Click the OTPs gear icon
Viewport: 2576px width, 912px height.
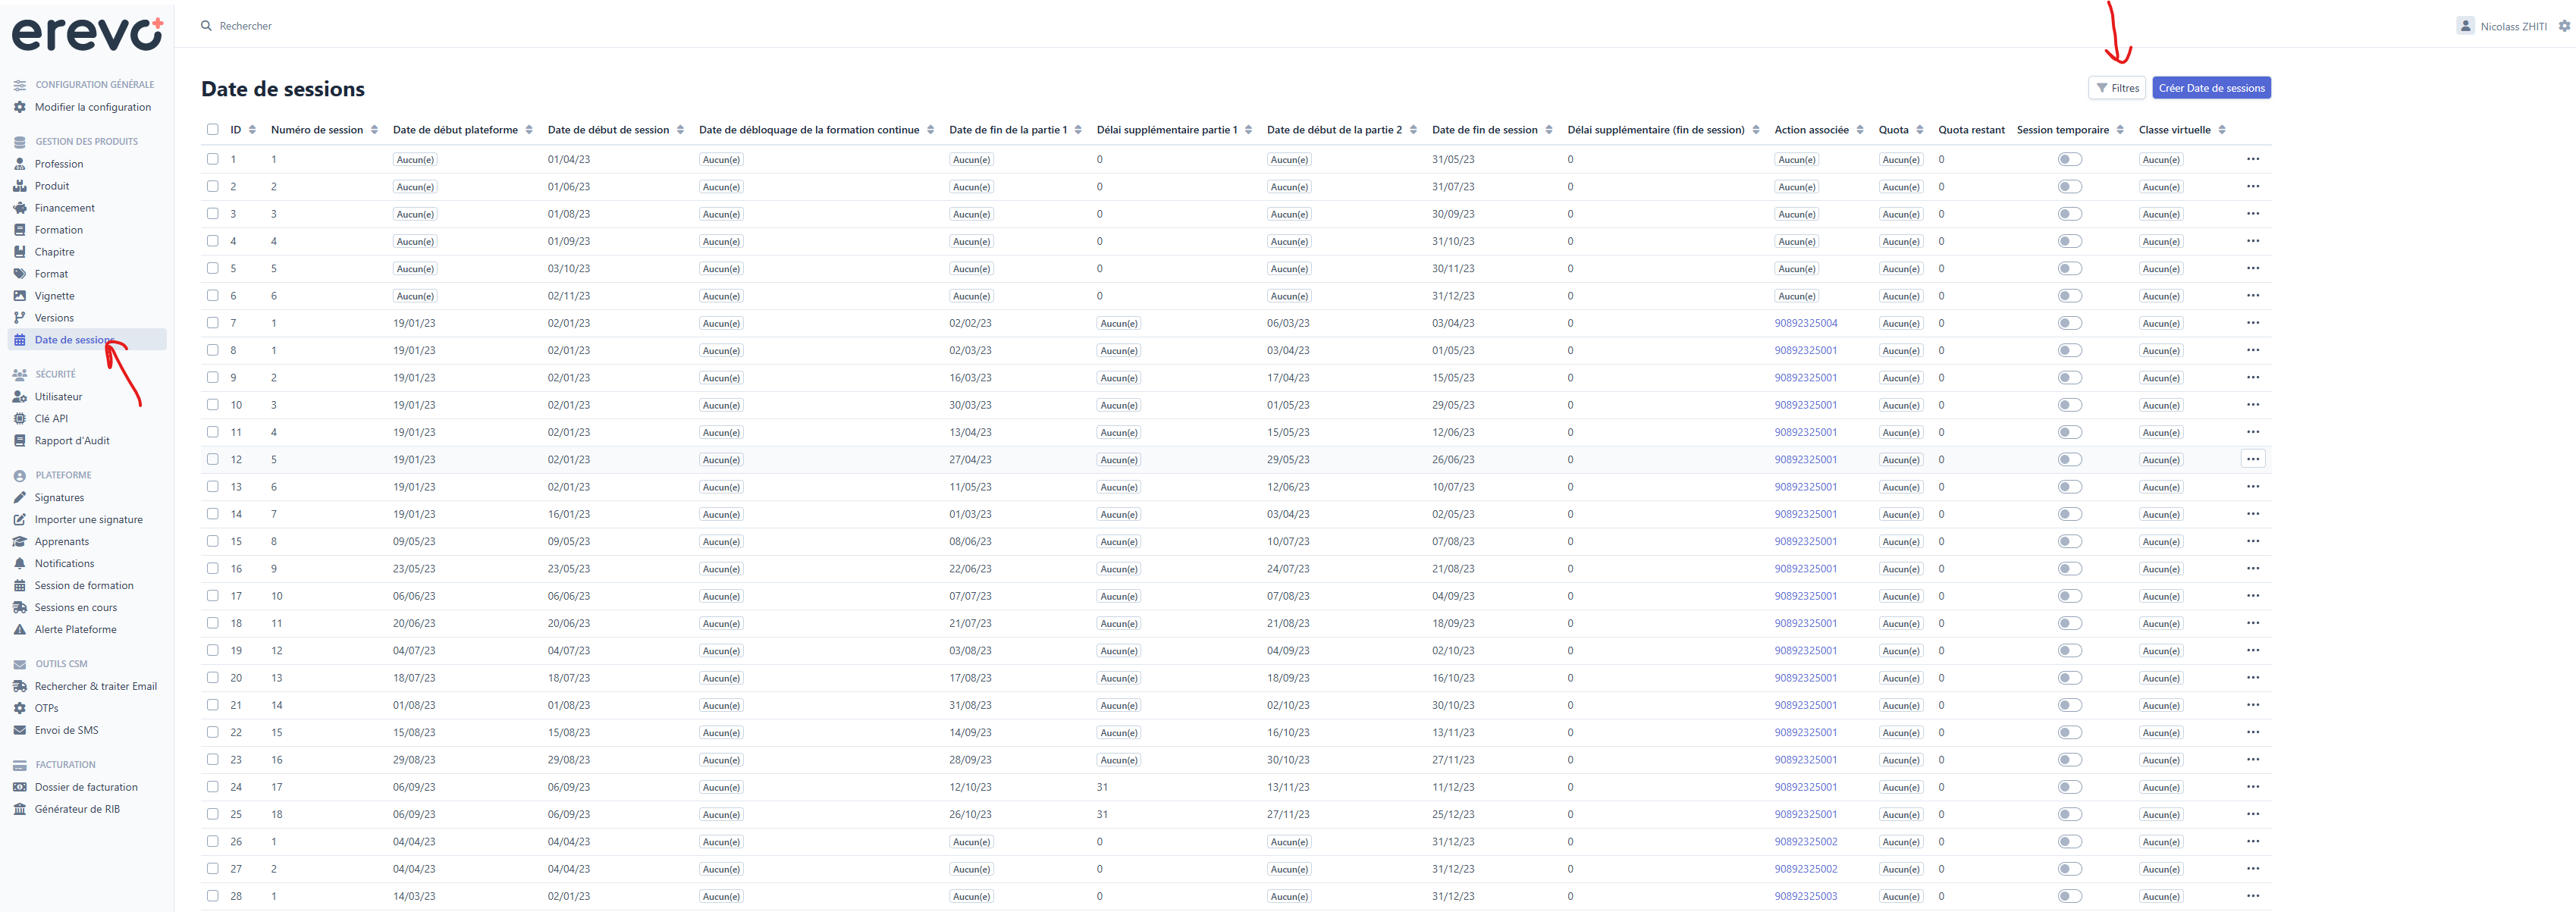pos(19,709)
